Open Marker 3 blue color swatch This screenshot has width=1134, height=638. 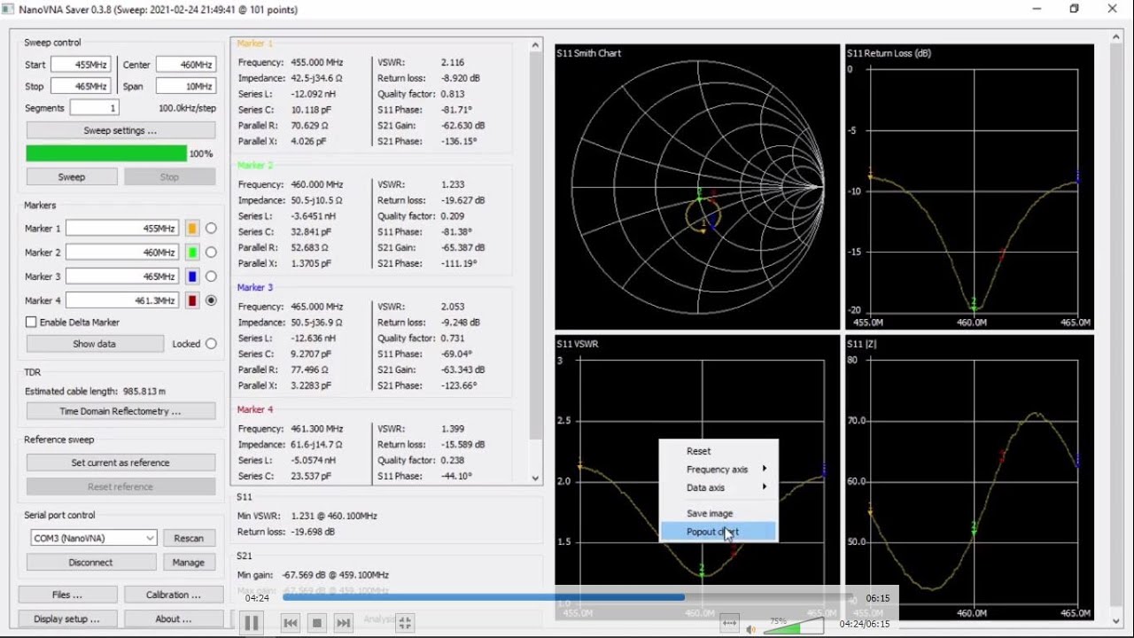(x=192, y=276)
